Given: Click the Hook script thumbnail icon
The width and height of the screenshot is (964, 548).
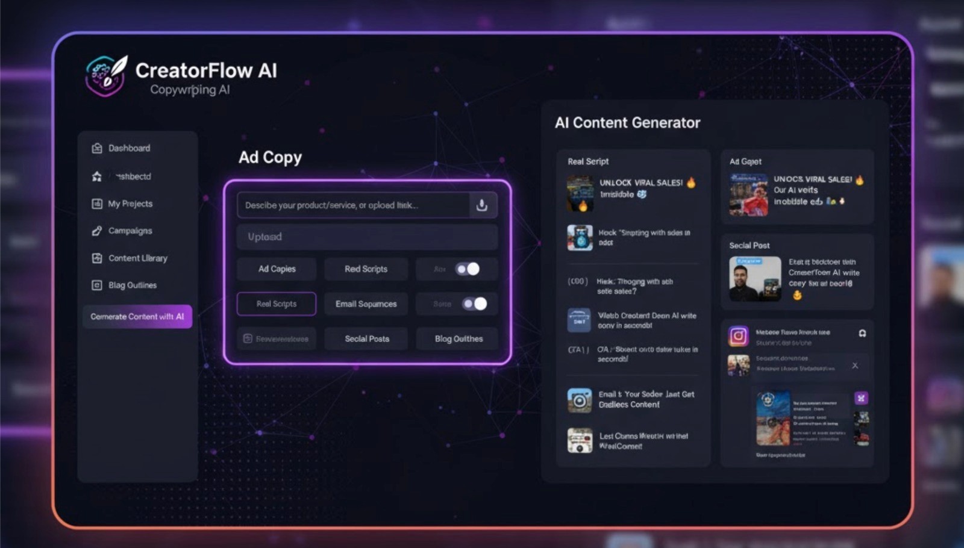Looking at the screenshot, I should (x=580, y=237).
